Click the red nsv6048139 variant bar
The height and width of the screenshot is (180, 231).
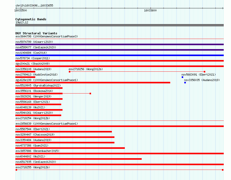(x=39, y=110)
